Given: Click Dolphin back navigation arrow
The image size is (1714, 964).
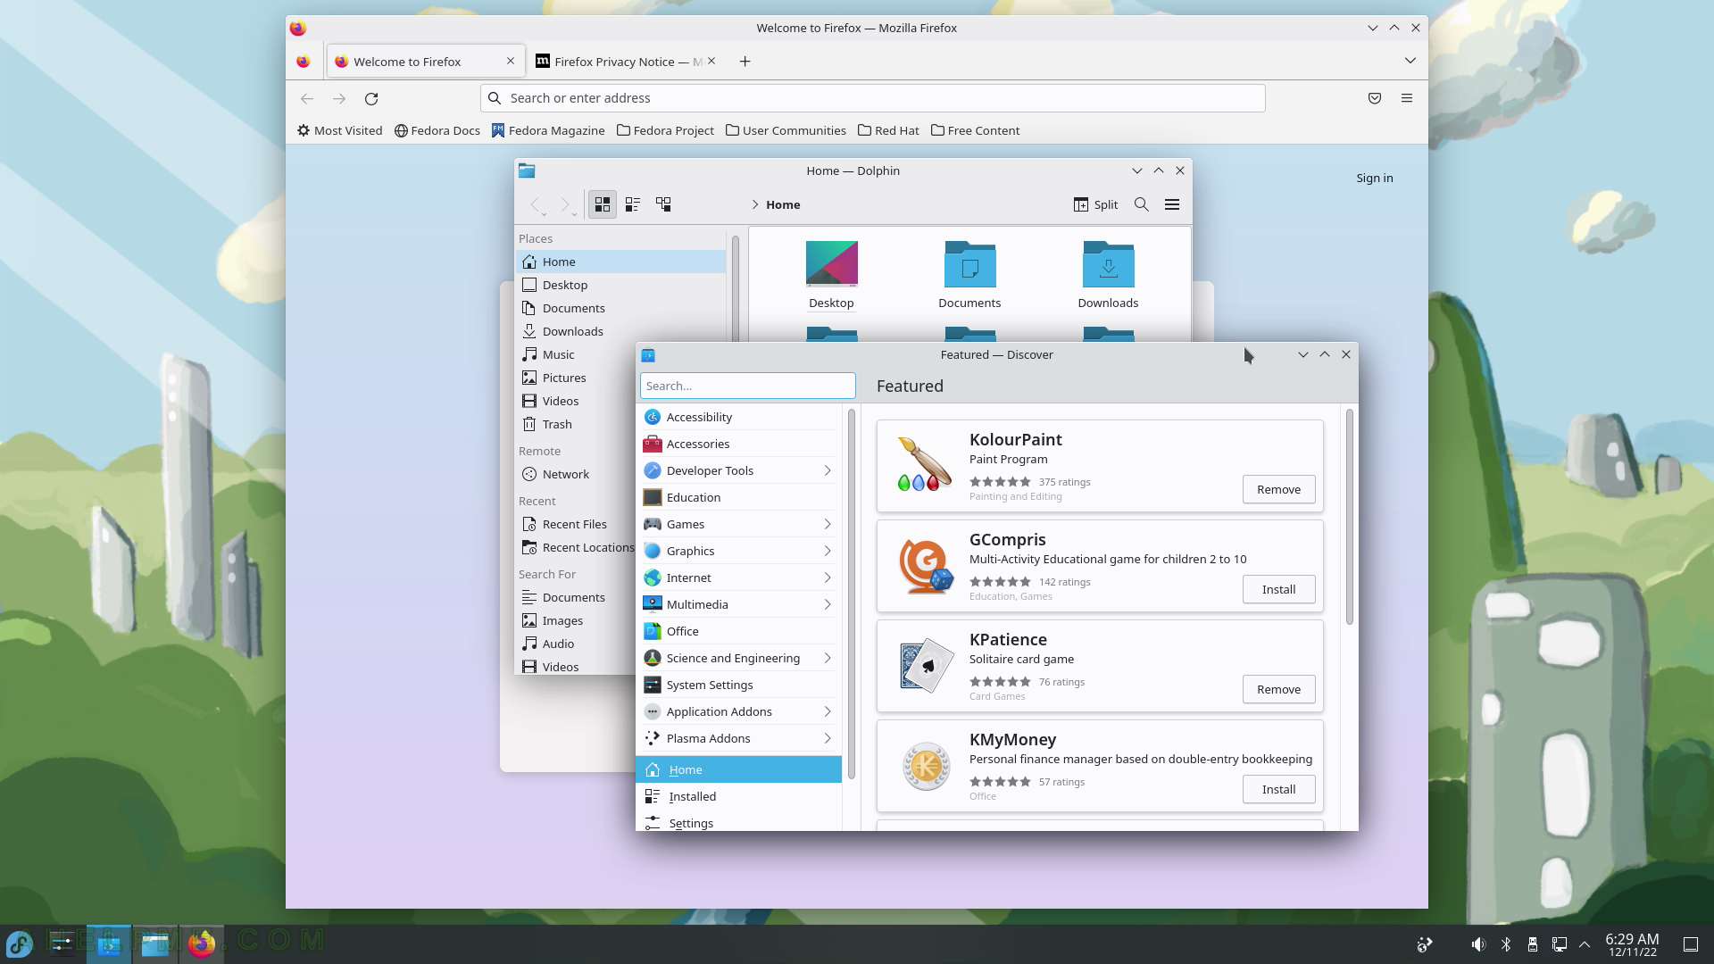Looking at the screenshot, I should [536, 204].
